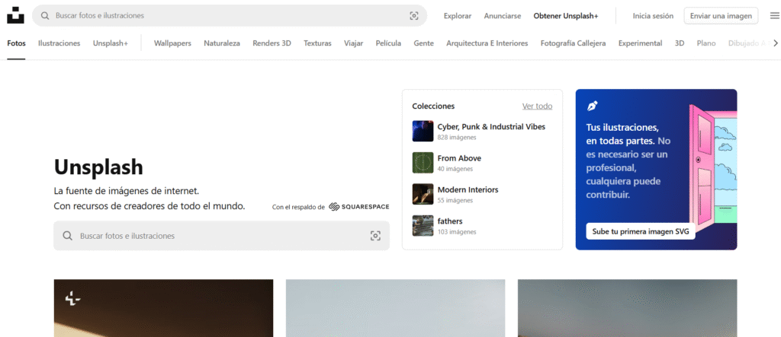This screenshot has height=337, width=781.
Task: Open the third dark gray photo thumbnail
Action: point(628,308)
